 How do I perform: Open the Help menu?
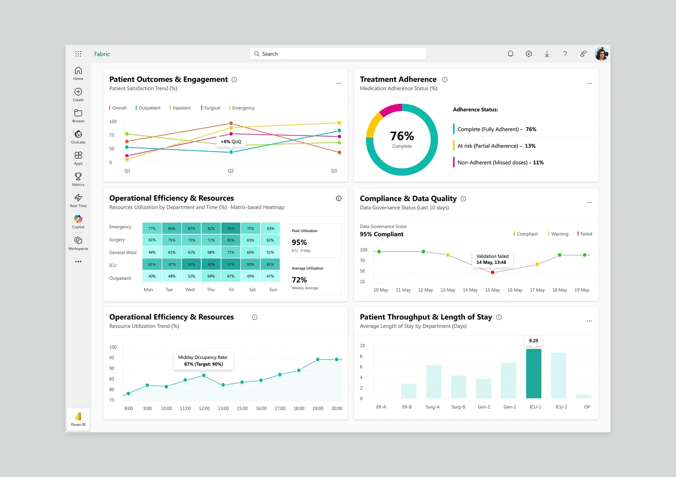[x=565, y=54]
